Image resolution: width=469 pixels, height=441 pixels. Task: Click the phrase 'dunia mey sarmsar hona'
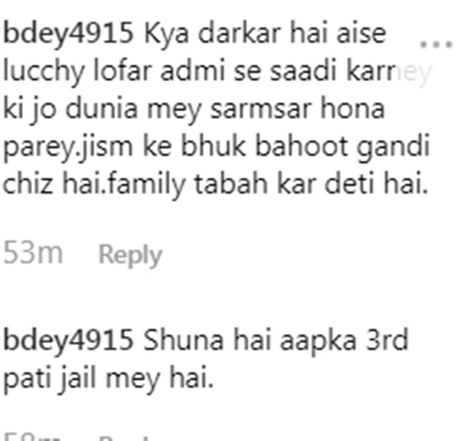[225, 109]
